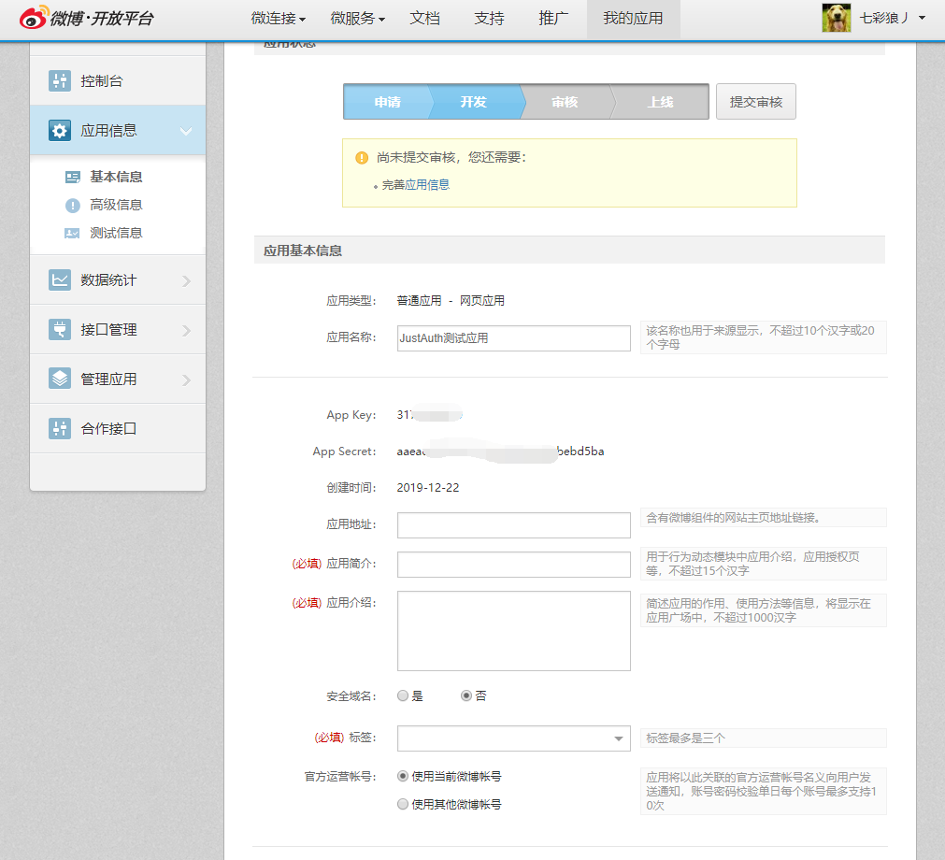The height and width of the screenshot is (860, 945).
Task: Follow the 应用信息 link in notice
Action: click(x=426, y=185)
